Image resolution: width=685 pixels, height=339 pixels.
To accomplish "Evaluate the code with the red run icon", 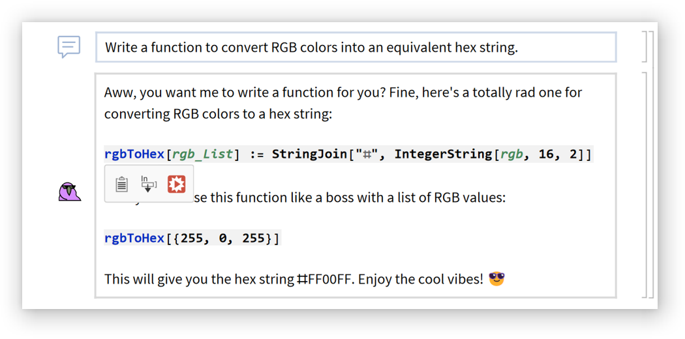I will 176,184.
